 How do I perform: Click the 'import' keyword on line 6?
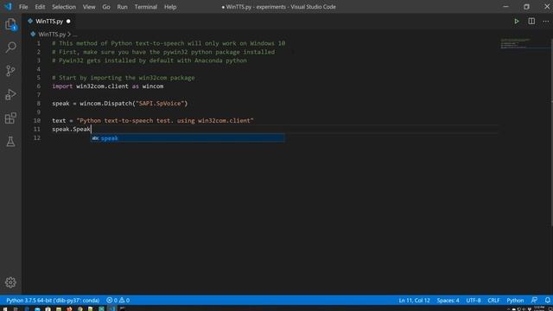click(62, 86)
